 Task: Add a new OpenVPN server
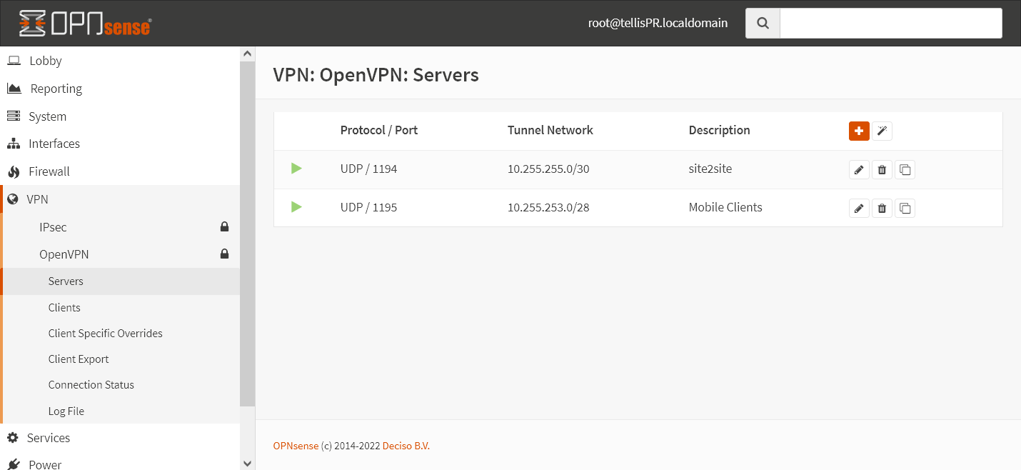point(859,131)
